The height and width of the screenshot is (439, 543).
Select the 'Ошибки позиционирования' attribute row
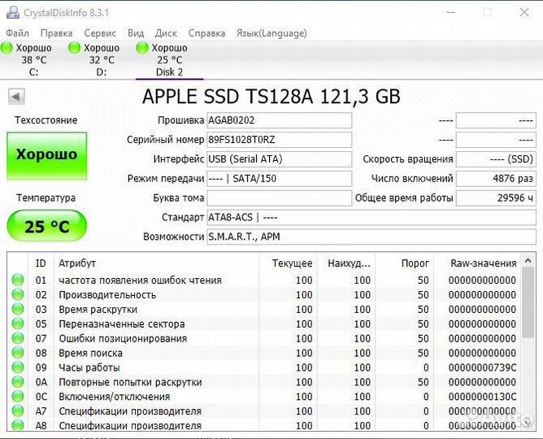pos(264,338)
